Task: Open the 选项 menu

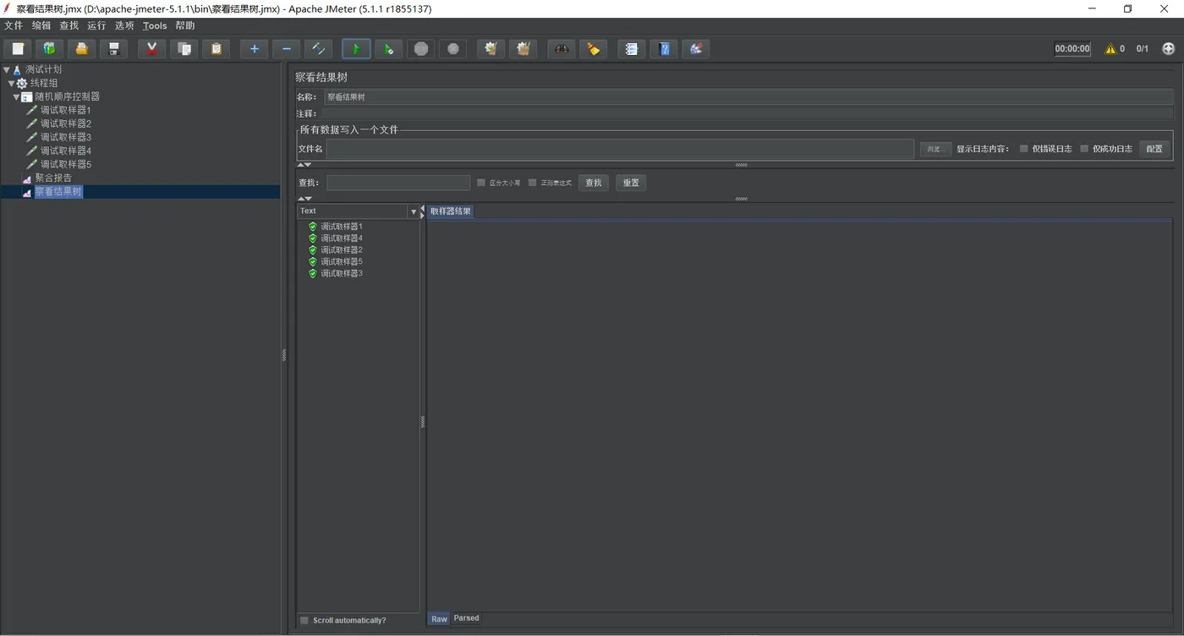Action: [124, 26]
